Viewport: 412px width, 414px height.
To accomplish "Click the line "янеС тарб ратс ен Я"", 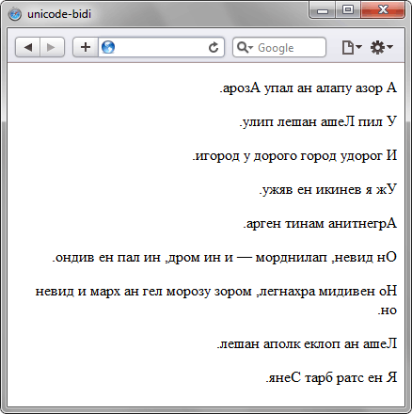I will [331, 377].
